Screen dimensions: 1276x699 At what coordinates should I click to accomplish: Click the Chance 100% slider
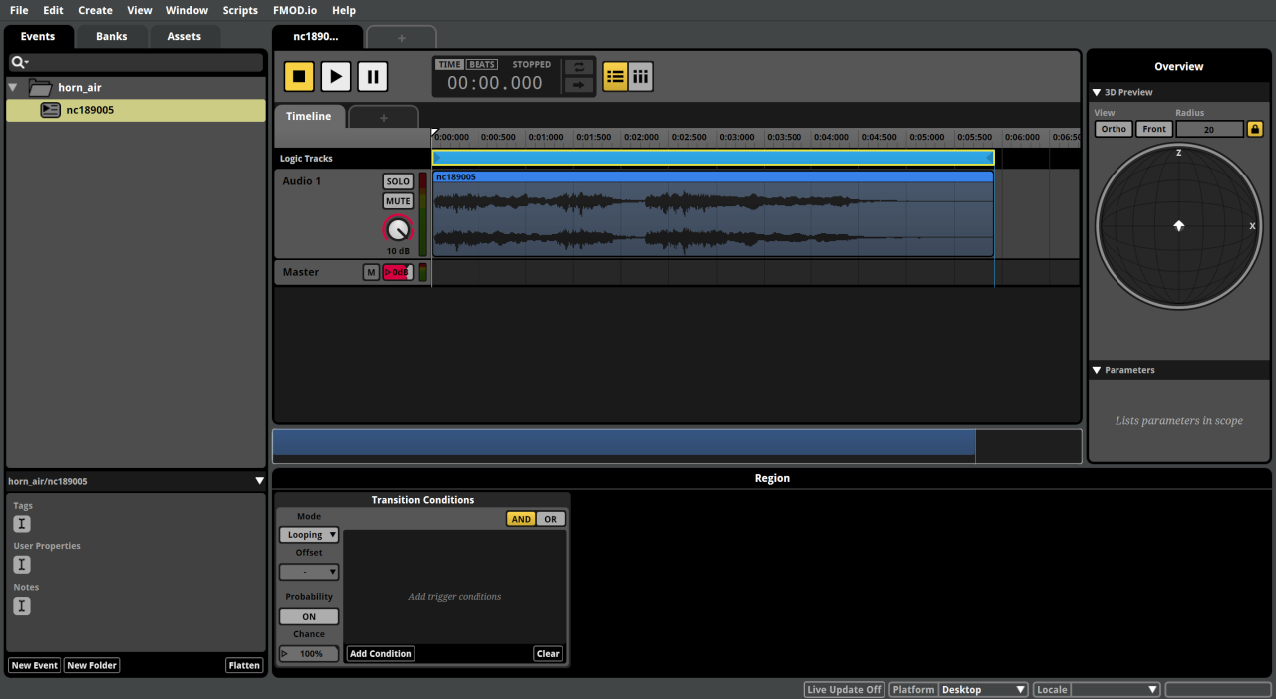coord(308,652)
